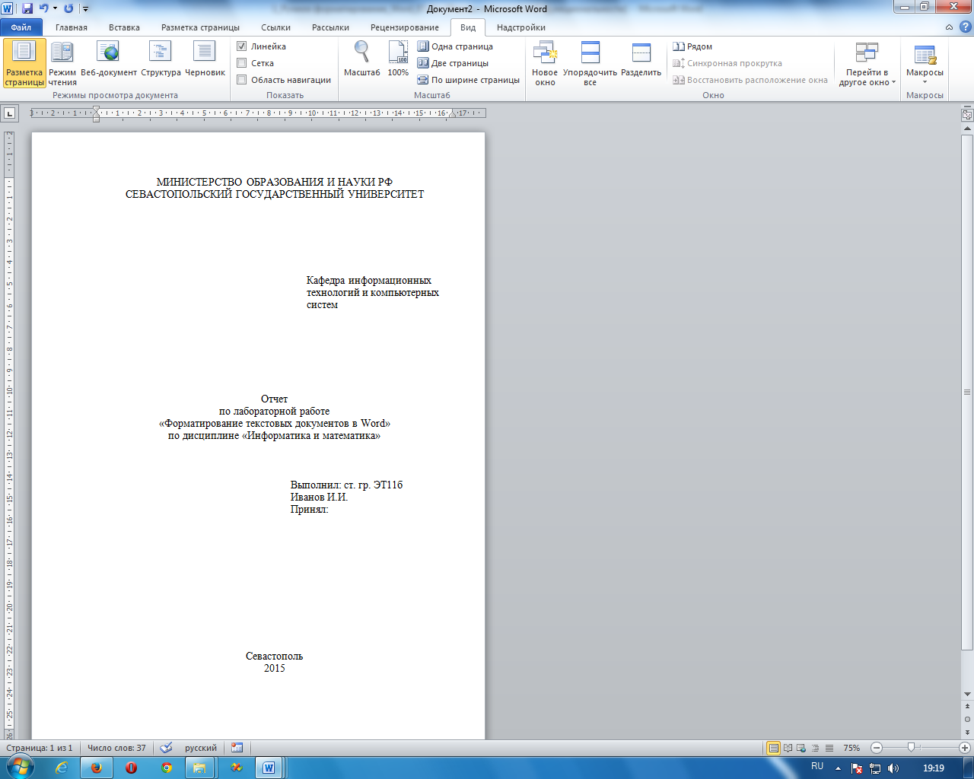
Task: Click the zoom slider handle
Action: pyautogui.click(x=911, y=748)
